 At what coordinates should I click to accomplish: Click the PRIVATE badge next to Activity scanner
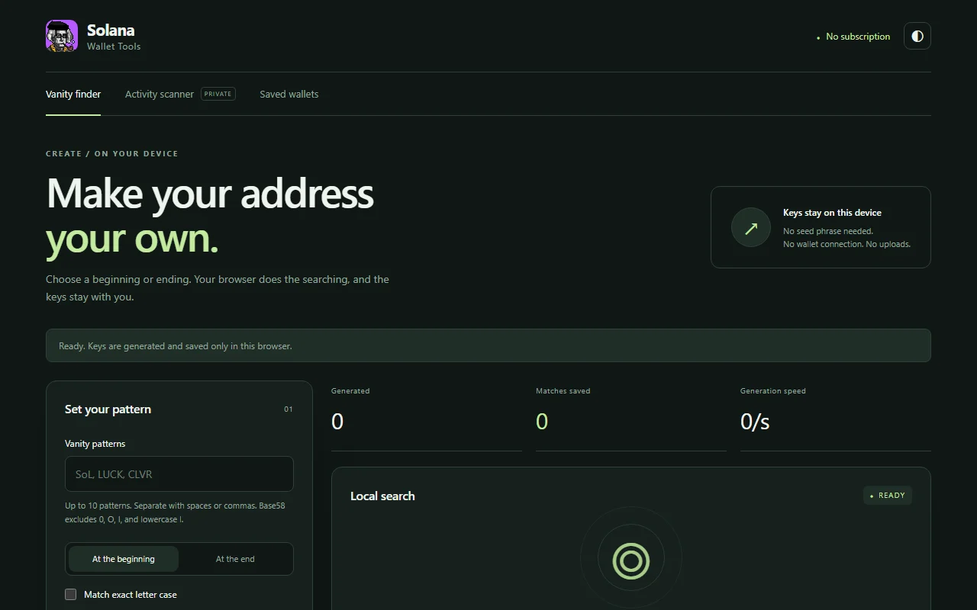point(218,94)
